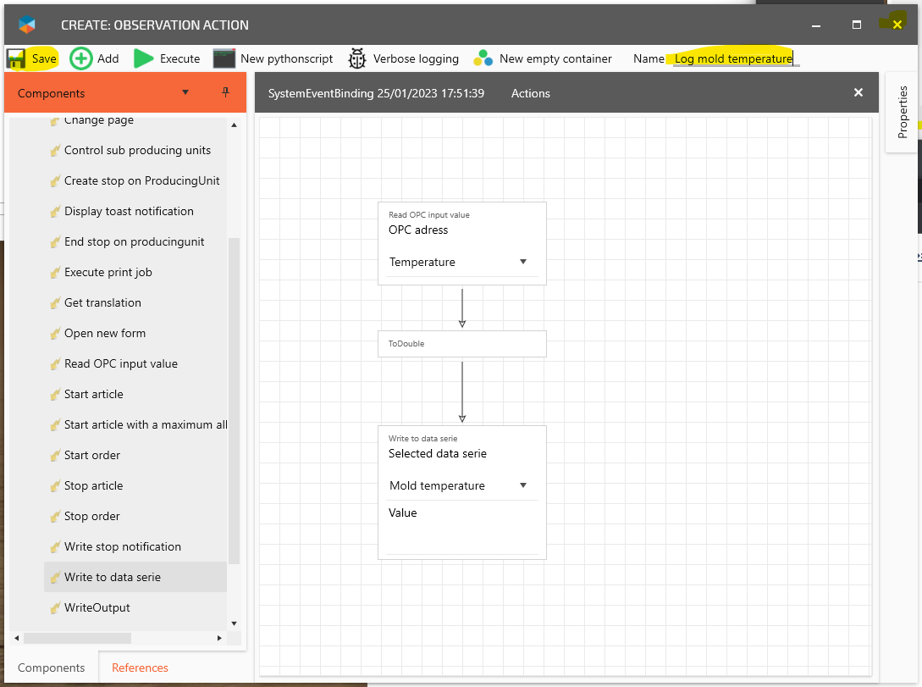The image size is (922, 687).
Task: Toggle Verbose logging bug icon
Action: coord(357,58)
